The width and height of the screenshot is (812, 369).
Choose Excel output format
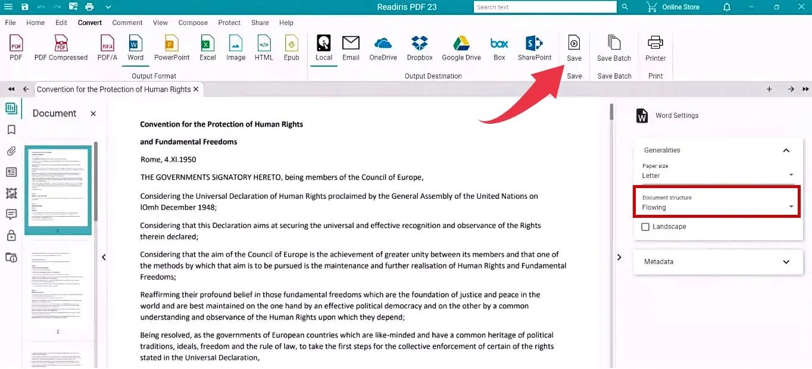[208, 48]
